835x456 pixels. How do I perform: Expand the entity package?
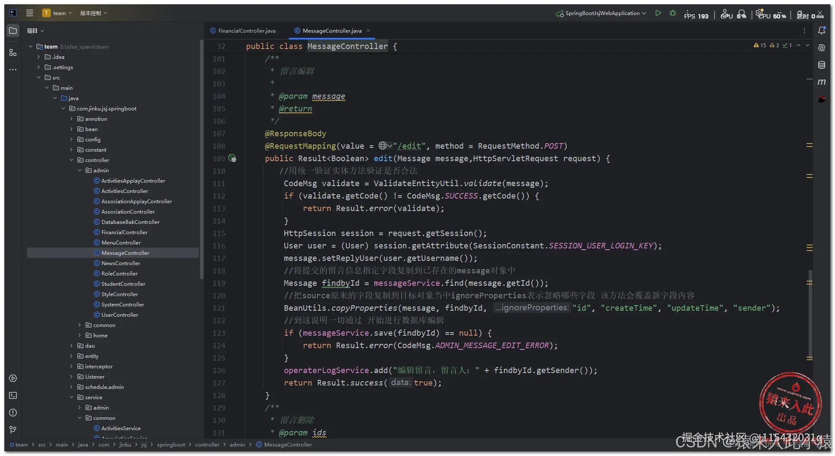(x=71, y=356)
